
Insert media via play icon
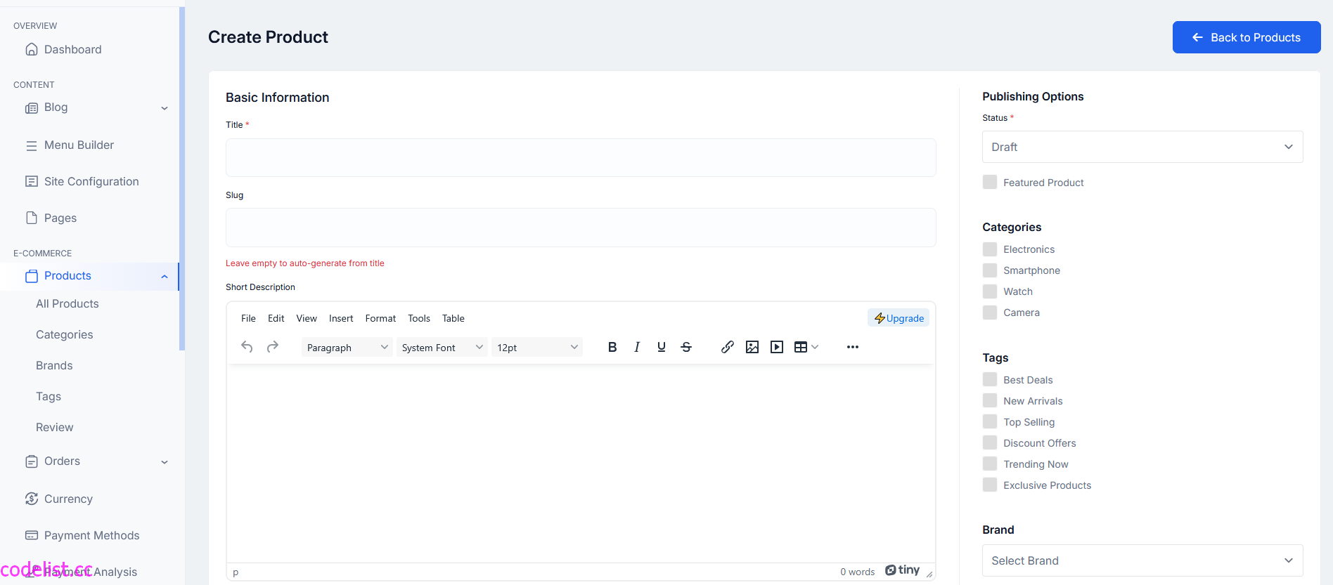coord(777,347)
